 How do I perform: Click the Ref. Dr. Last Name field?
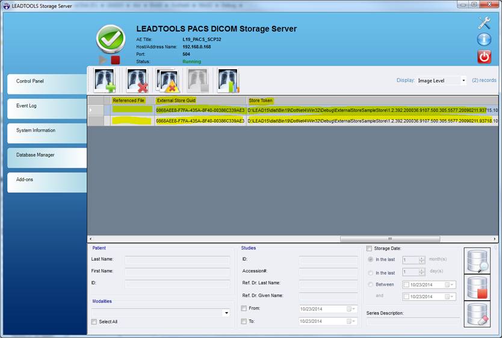(x=328, y=283)
